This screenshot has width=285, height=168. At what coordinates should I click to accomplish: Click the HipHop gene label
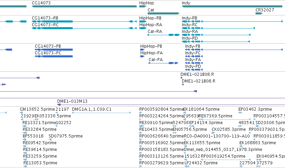point(146,3)
